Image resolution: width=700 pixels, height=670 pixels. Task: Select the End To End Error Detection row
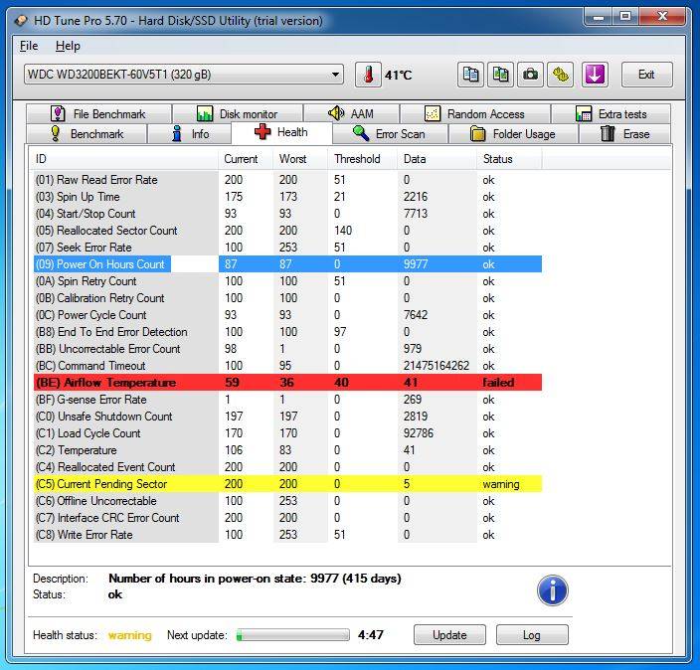(x=288, y=332)
